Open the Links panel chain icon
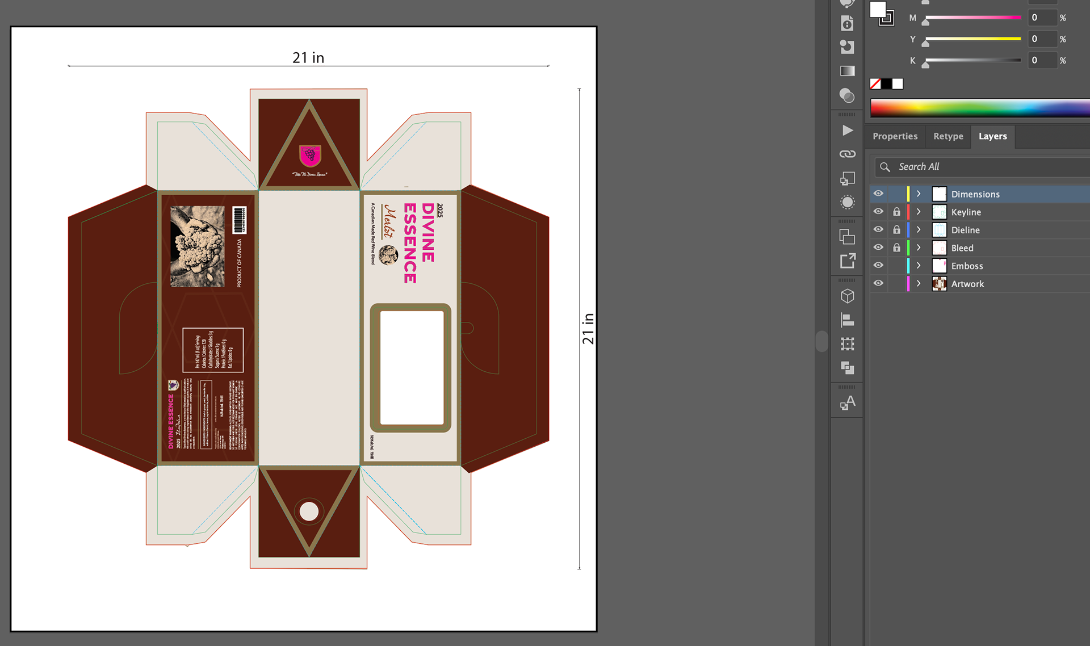The height and width of the screenshot is (646, 1090). 847,154
